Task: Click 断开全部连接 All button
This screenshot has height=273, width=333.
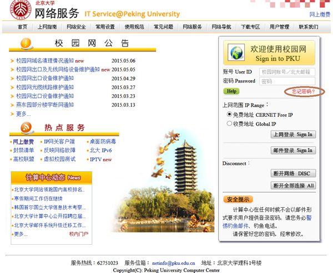Action: point(293,186)
